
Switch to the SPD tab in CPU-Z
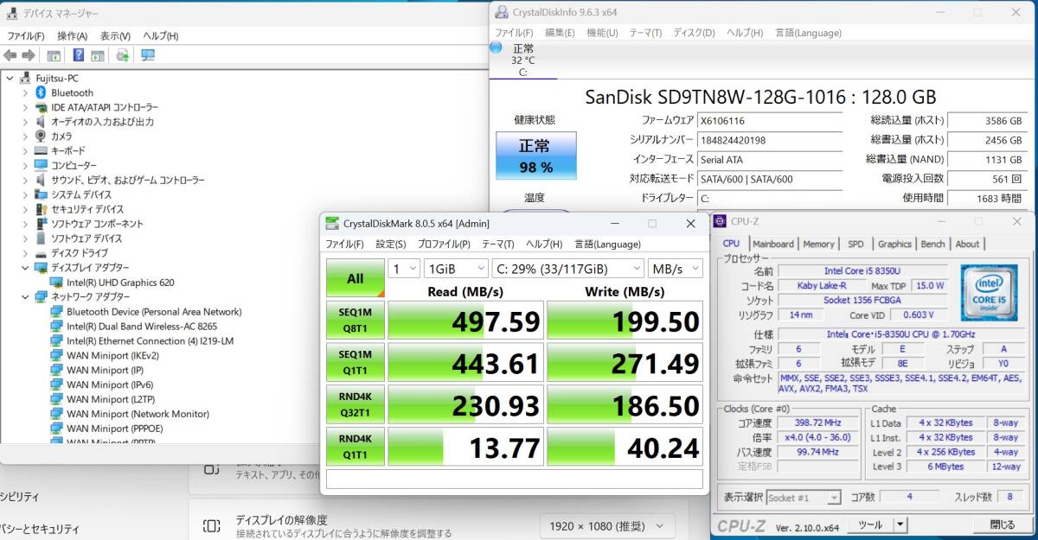[x=856, y=244]
